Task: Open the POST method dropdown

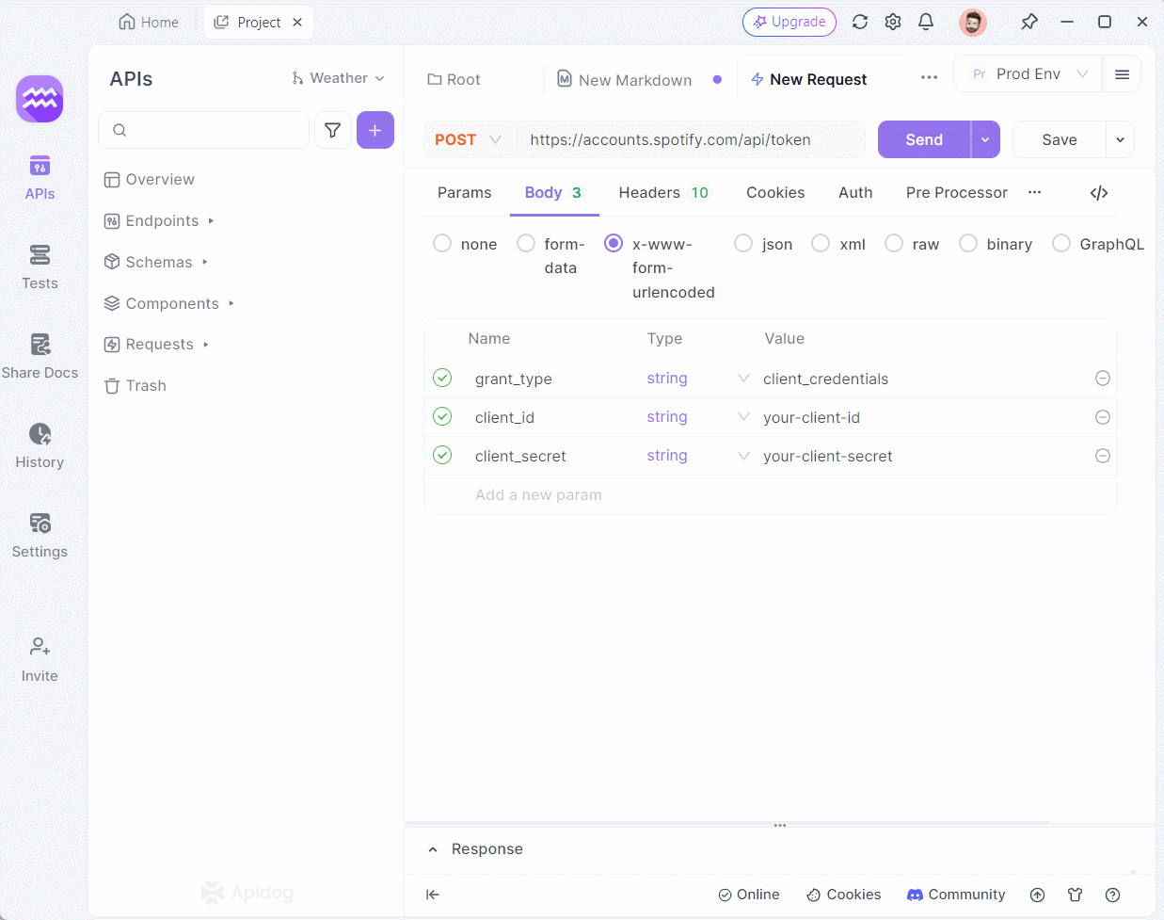Action: click(468, 139)
